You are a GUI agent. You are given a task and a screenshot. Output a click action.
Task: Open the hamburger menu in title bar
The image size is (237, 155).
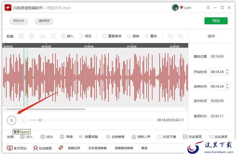click(x=208, y=7)
